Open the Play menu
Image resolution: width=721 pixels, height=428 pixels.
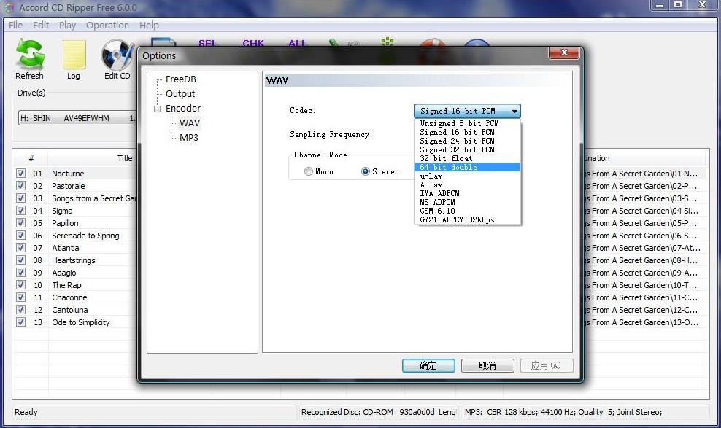[67, 25]
